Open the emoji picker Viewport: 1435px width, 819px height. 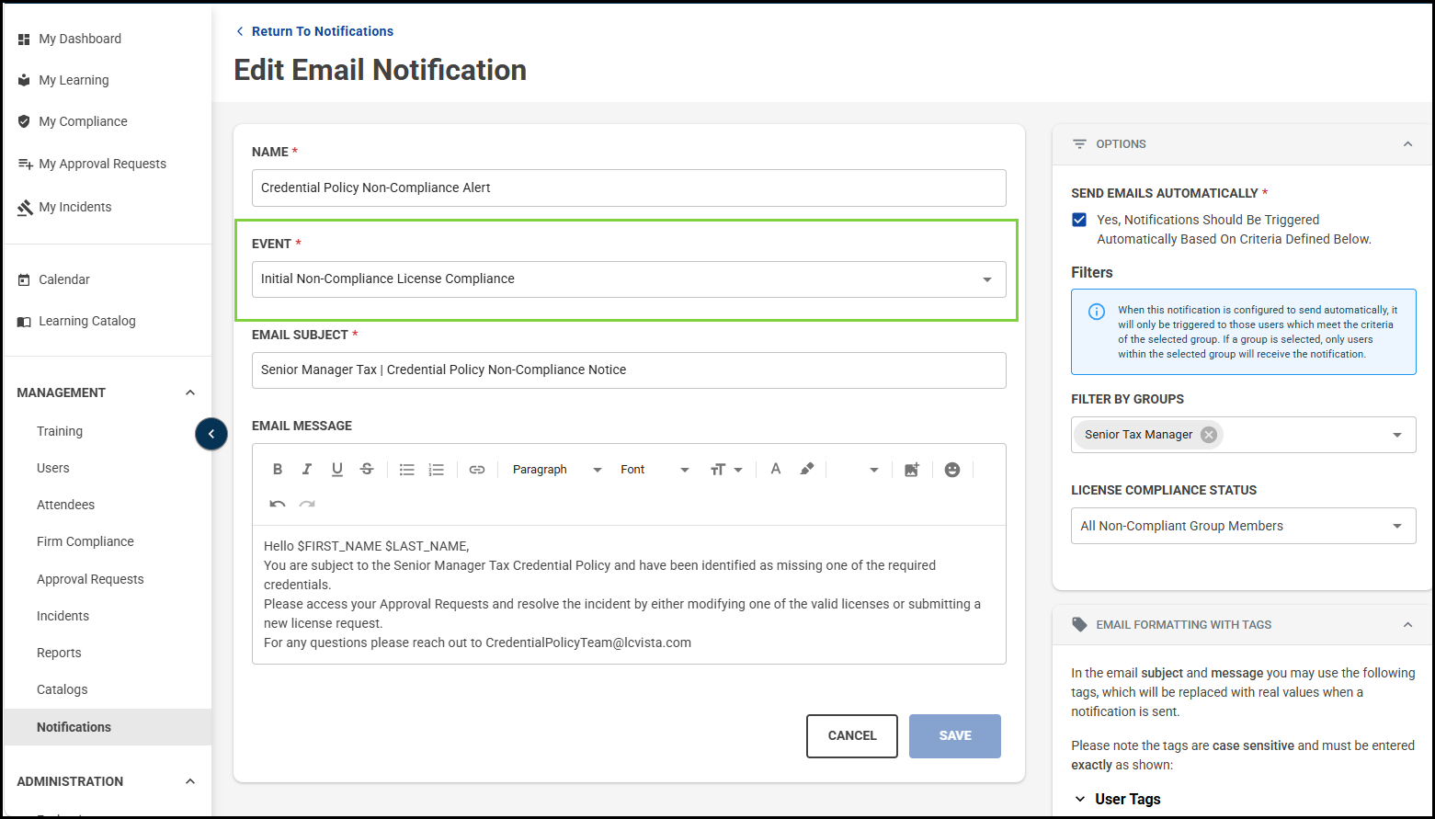click(x=952, y=470)
